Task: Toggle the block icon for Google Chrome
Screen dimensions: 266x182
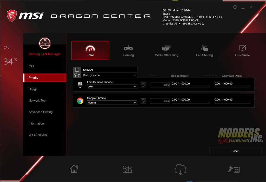Action: pyautogui.click(x=143, y=101)
